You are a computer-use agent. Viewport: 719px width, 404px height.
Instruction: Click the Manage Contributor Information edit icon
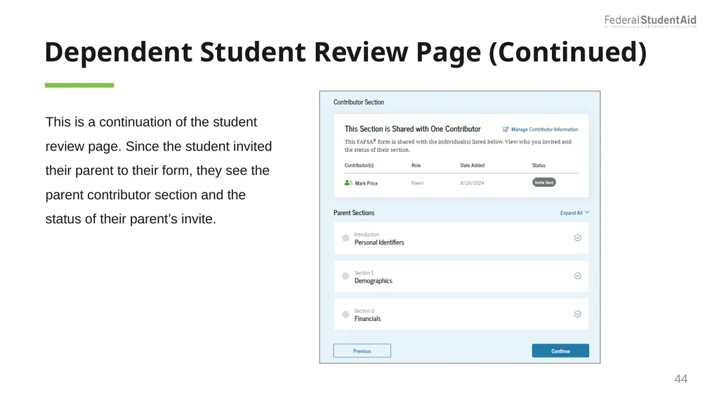pos(506,129)
